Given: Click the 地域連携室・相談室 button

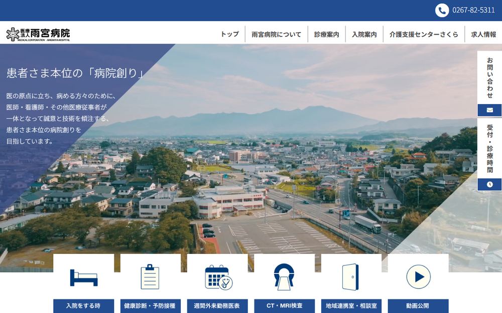Looking at the screenshot, I should 351,306.
